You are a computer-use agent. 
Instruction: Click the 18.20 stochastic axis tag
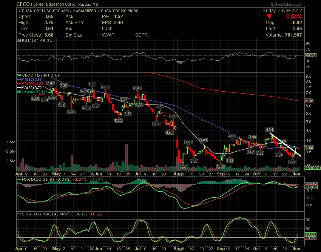coord(310,238)
